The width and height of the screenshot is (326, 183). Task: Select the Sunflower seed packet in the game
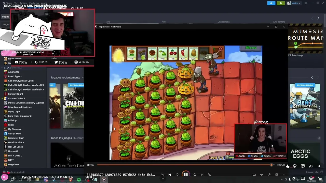coord(132,54)
